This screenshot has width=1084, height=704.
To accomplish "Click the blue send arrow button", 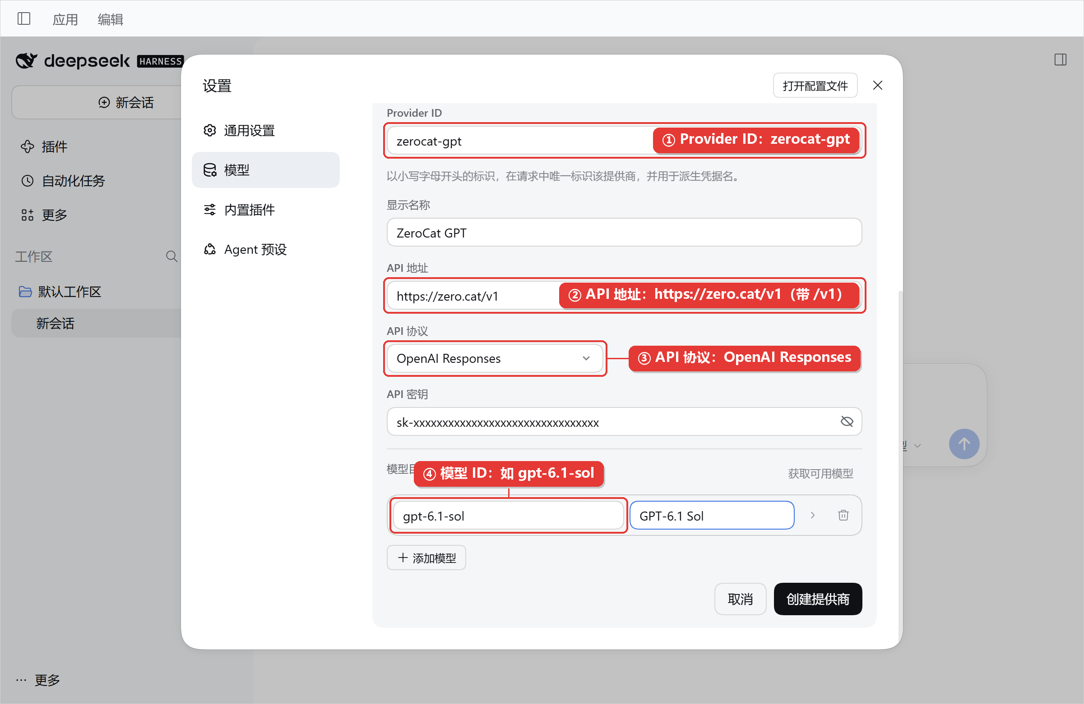I will coord(964,444).
